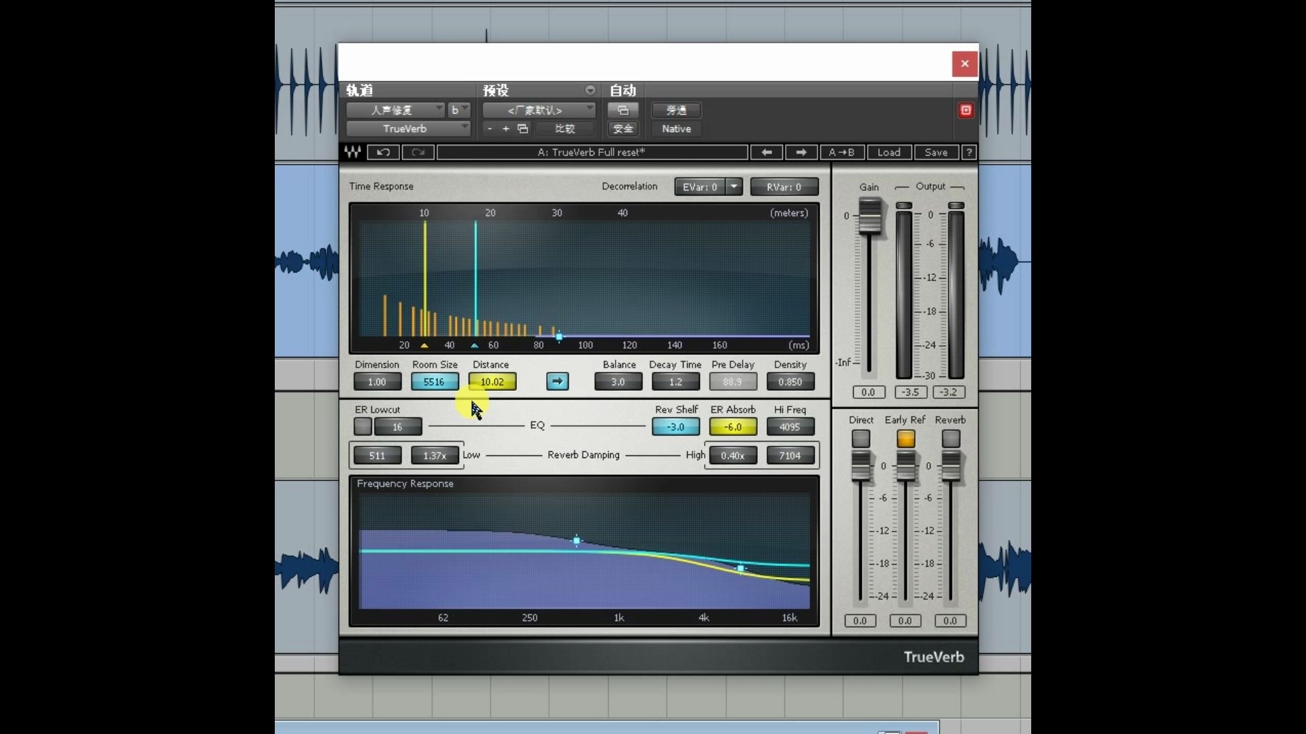Click the Direct level fader handle
The height and width of the screenshot is (734, 1306).
[x=860, y=466]
